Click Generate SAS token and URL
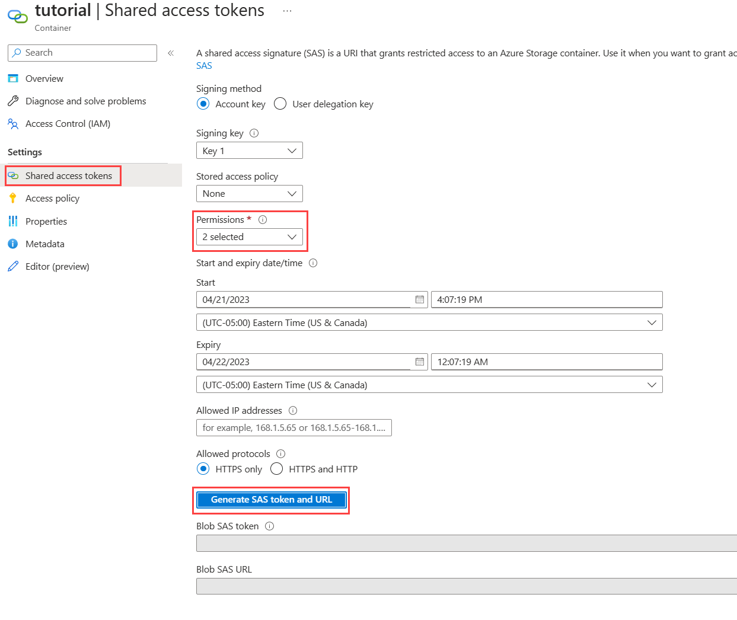 [x=271, y=500]
